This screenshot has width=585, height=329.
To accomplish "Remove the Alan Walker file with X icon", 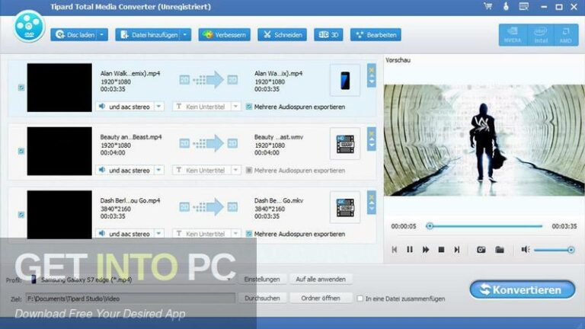I will [x=371, y=69].
